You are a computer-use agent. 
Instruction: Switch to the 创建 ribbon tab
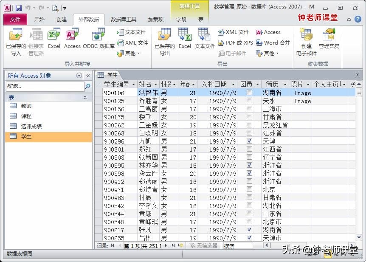[62, 19]
